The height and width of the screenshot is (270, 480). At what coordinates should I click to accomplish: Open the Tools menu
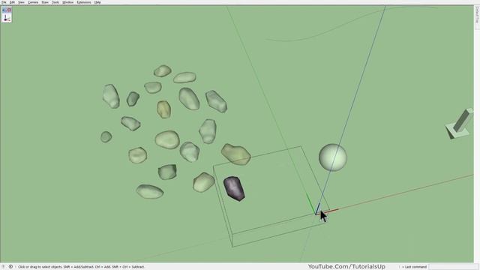pyautogui.click(x=55, y=2)
